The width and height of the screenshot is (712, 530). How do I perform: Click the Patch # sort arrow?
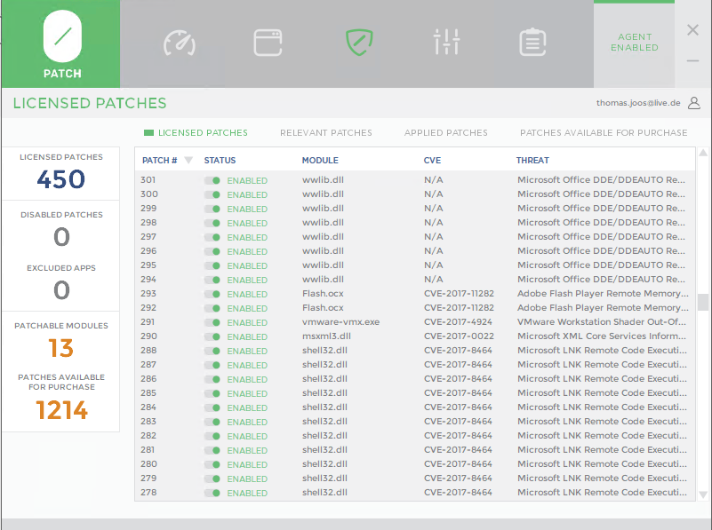pos(188,161)
